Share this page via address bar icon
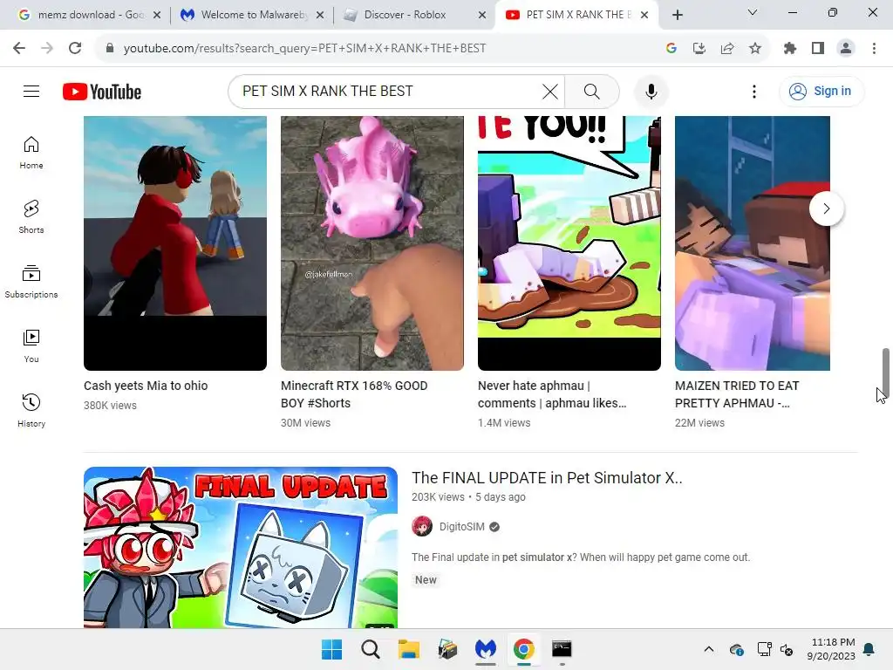Image resolution: width=893 pixels, height=670 pixels. click(x=727, y=49)
